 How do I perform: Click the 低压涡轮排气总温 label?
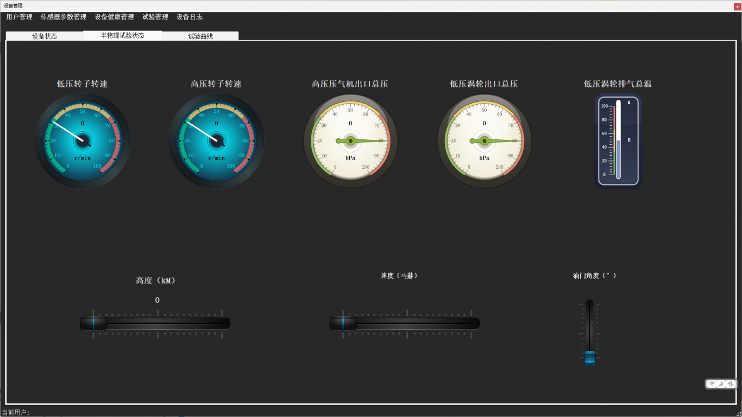[x=618, y=84]
